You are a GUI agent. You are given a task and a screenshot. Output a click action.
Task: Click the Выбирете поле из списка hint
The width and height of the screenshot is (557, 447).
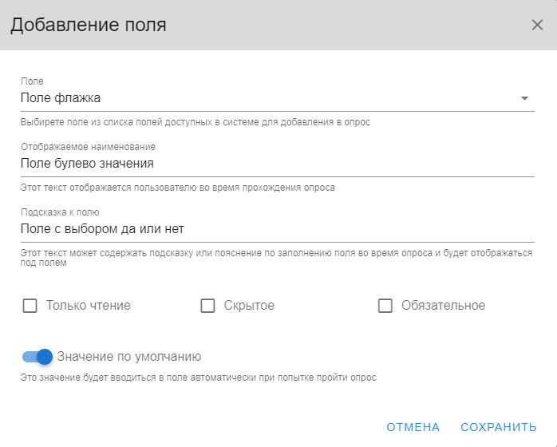196,122
